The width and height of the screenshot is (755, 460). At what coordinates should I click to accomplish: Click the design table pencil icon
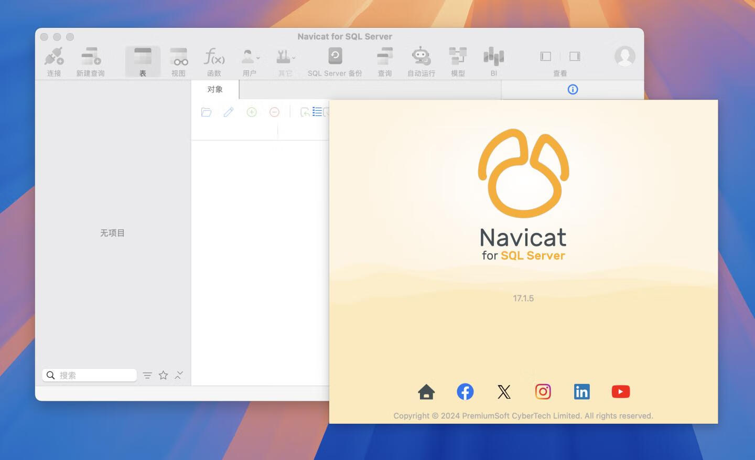[229, 112]
